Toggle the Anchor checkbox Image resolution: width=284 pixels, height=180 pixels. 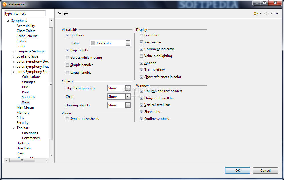[142, 63]
